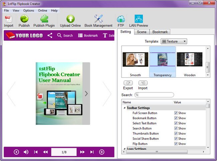Select the Flip Button row label
This screenshot has width=217, height=161.
point(140,144)
